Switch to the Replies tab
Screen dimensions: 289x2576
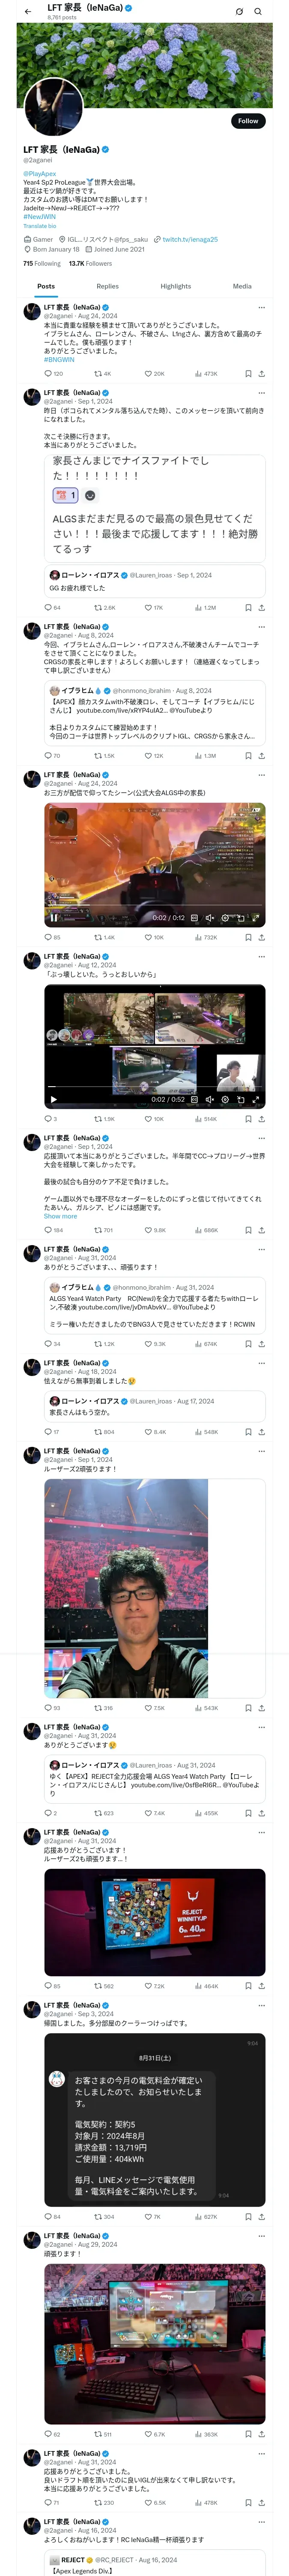pos(107,286)
